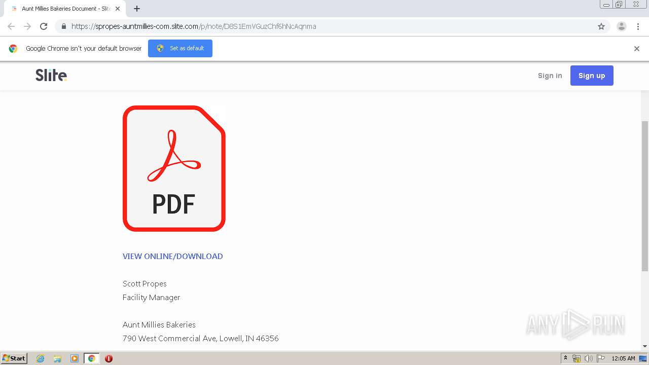Screen dimensions: 649x365
Task: Click the Show desktop button
Action: (644, 358)
